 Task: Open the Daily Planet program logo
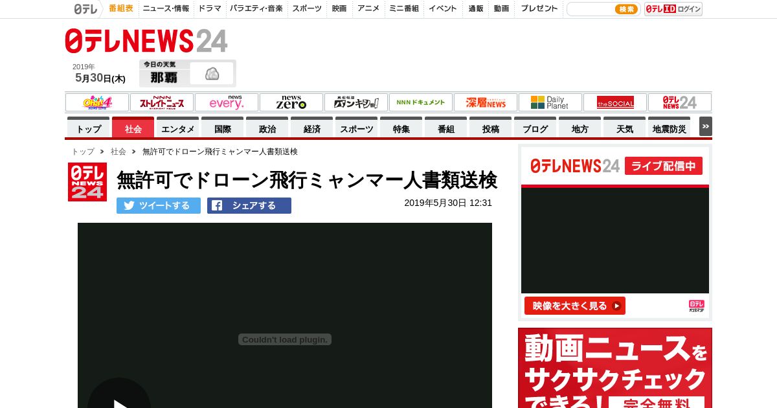[550, 102]
